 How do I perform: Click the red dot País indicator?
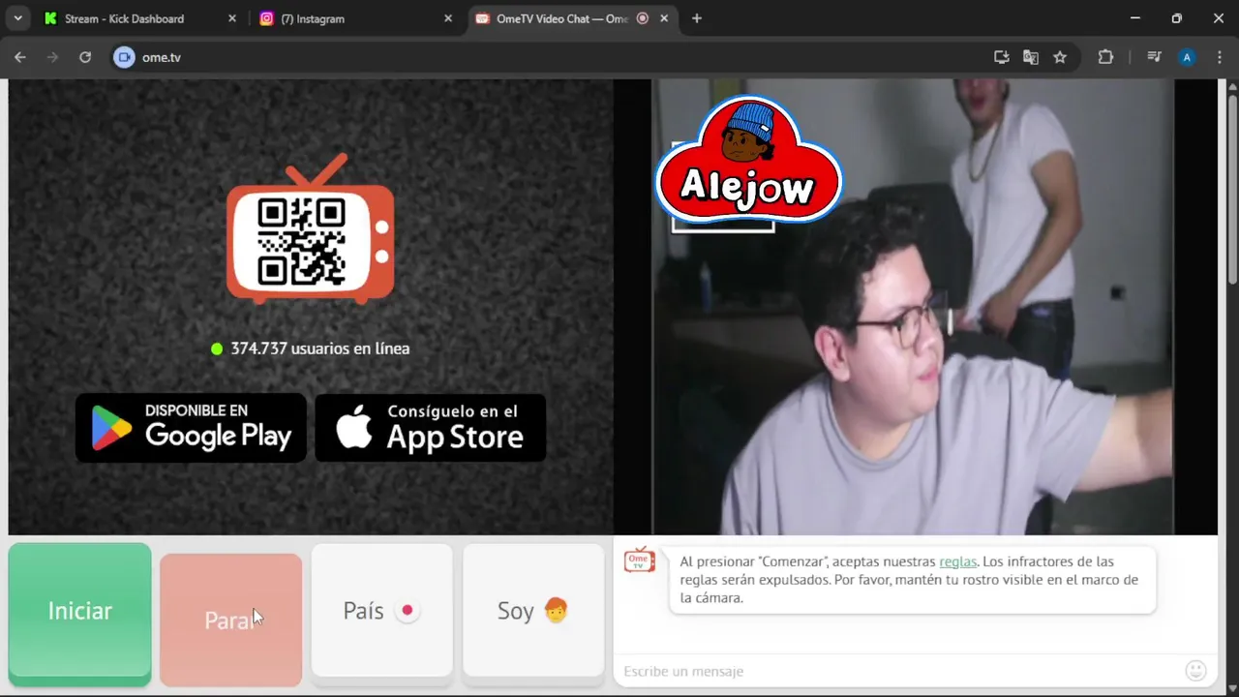coord(408,610)
